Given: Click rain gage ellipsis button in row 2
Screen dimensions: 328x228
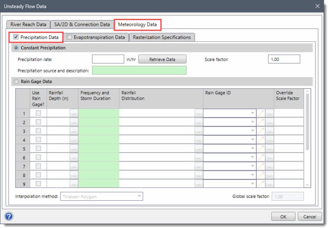Looking at the screenshot, I should (269, 122).
